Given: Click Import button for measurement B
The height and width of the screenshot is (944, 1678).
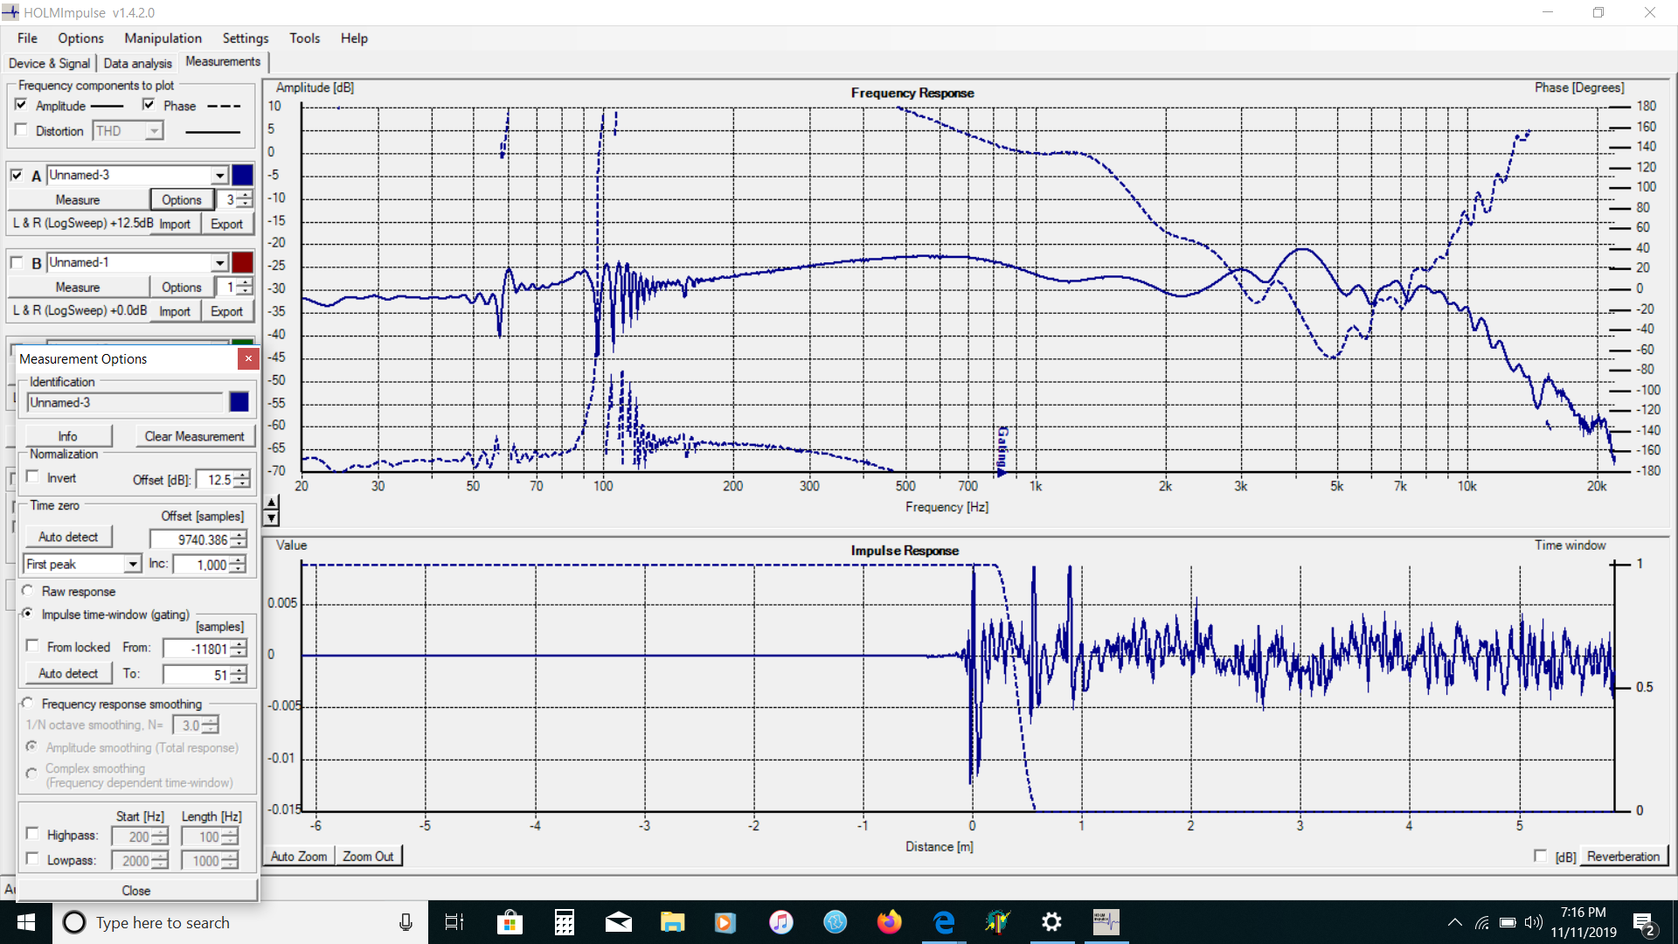Looking at the screenshot, I should 175,311.
